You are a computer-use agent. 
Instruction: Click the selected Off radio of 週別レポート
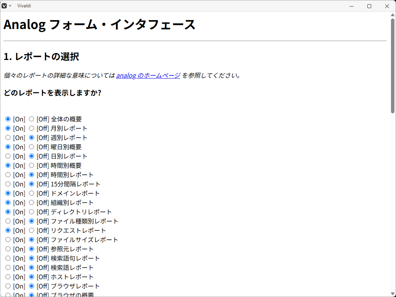[31, 137]
